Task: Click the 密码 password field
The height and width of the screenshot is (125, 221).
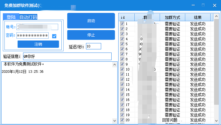Action: pos(33,35)
